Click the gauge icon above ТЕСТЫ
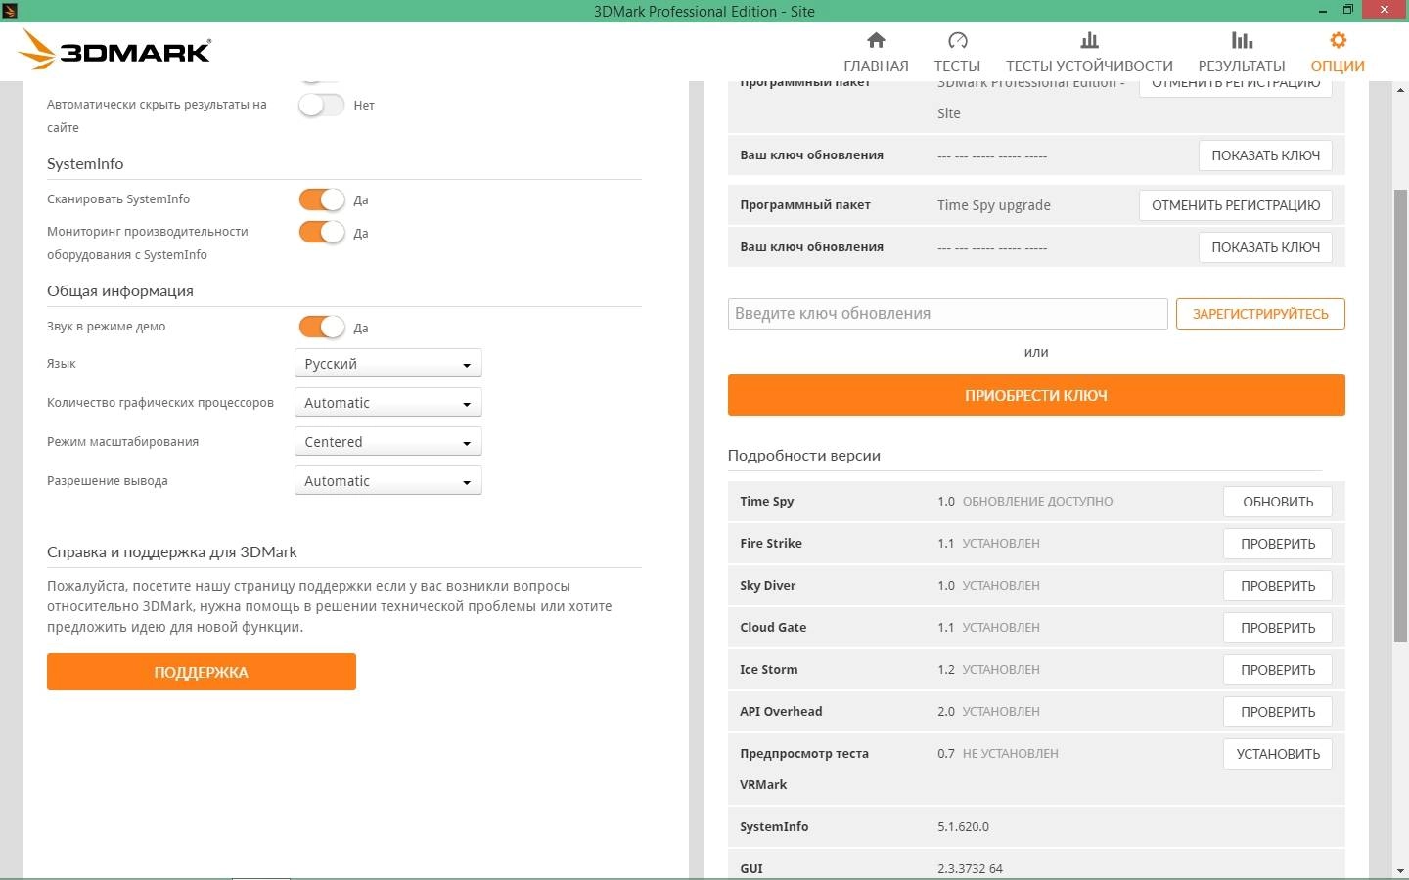Image resolution: width=1409 pixels, height=880 pixels. pos(957,40)
